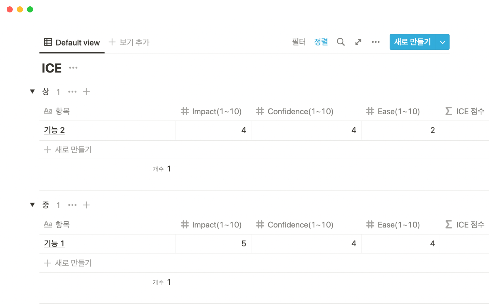Open the 중 group options dots
Viewport: 489px width, 305px height.
pyautogui.click(x=72, y=205)
